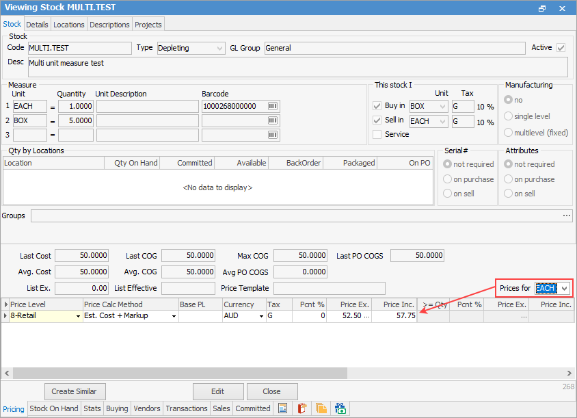Expand the stock Type dropdown
The image size is (577, 418).
tap(219, 48)
